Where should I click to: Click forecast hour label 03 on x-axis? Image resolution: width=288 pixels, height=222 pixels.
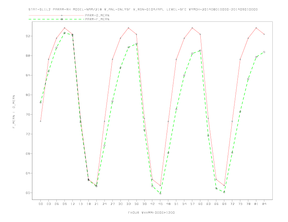tap(48, 204)
